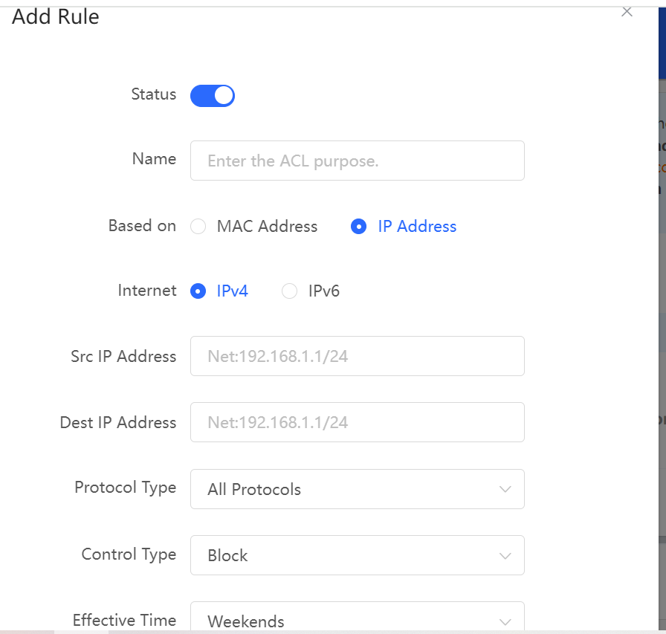Choose the IPv4 radio button
666x634 pixels.
tap(198, 291)
